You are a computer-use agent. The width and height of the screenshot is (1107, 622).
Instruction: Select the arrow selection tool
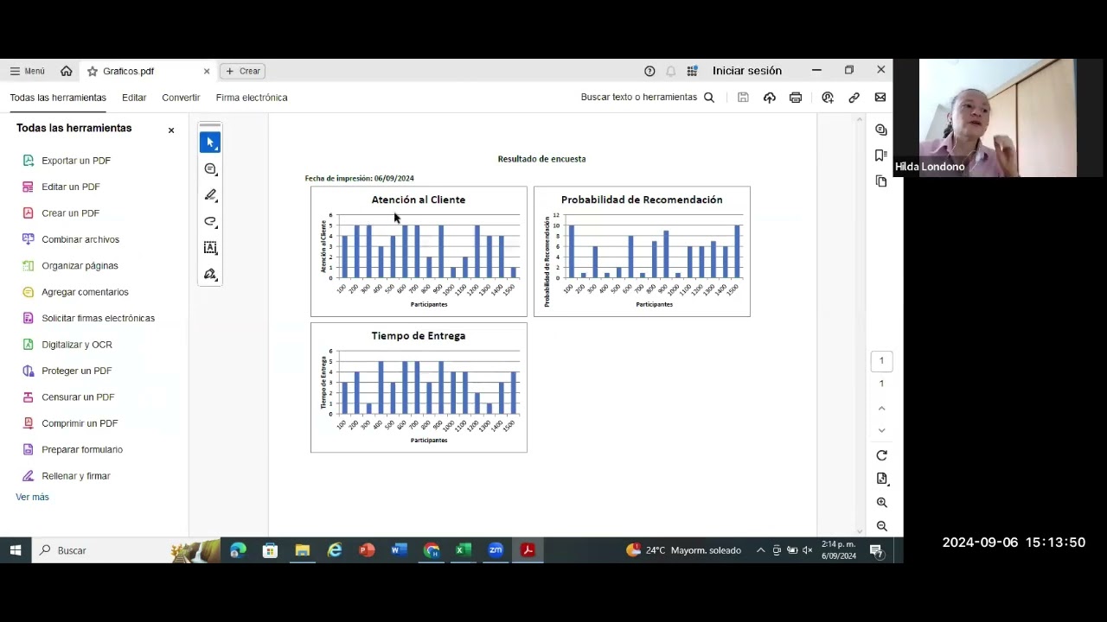pos(210,143)
